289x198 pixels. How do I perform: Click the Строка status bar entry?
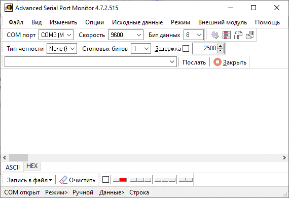click(x=139, y=192)
